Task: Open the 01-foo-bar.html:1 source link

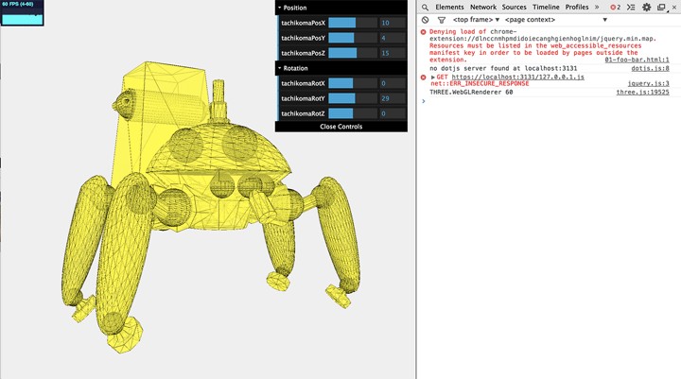Action: pyautogui.click(x=637, y=60)
